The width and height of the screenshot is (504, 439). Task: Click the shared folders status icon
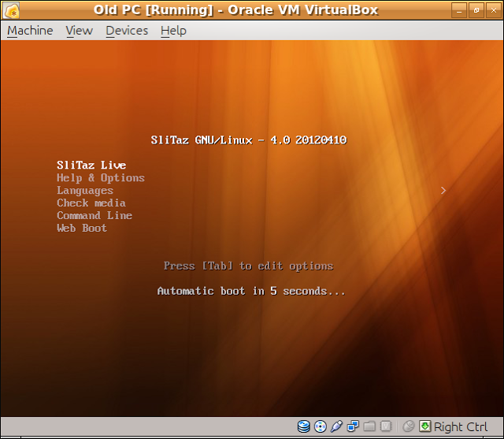pyautogui.click(x=369, y=426)
